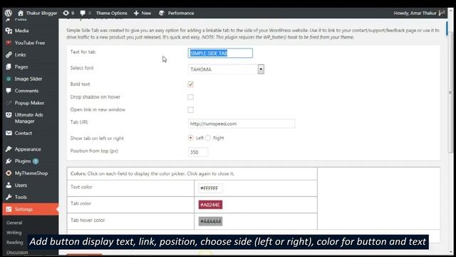Open Theme Options in admin bar
The height and width of the screenshot is (257, 456).
[112, 13]
